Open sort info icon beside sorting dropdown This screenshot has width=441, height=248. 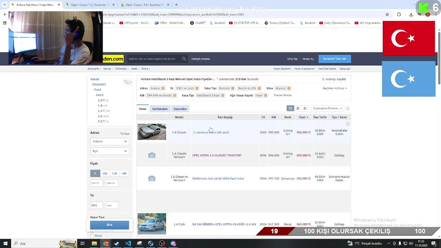(348, 108)
